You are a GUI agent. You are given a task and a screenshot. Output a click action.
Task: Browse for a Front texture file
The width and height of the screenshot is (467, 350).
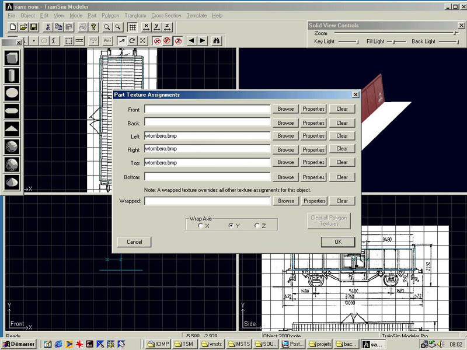pos(285,109)
